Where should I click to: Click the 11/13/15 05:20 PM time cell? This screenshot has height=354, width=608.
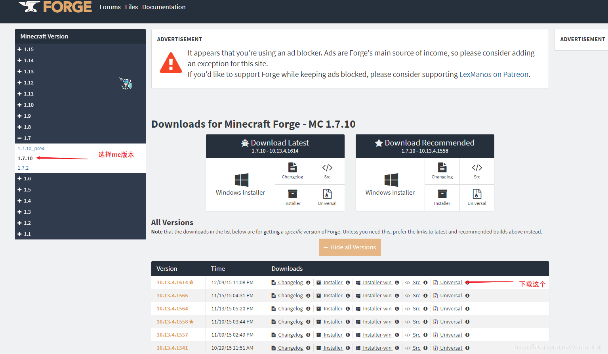tap(233, 309)
